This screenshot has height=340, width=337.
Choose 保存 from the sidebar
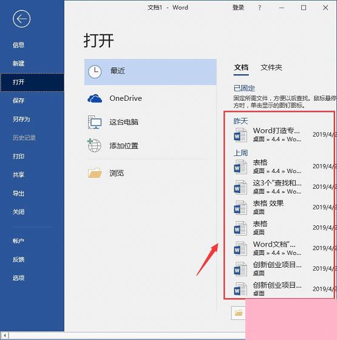(18, 101)
